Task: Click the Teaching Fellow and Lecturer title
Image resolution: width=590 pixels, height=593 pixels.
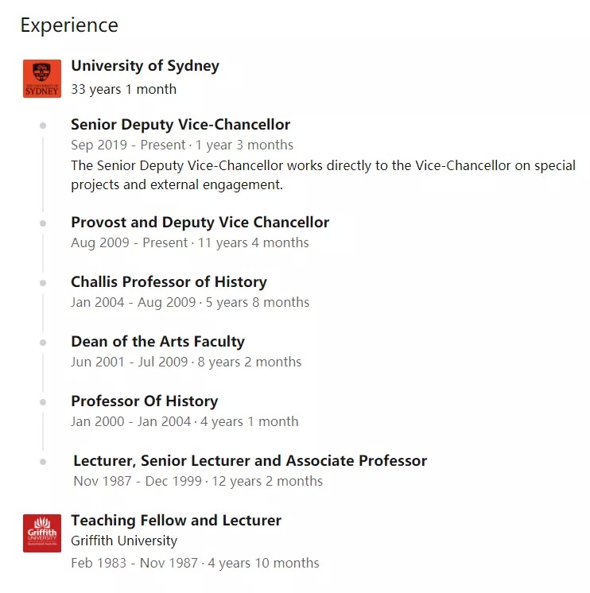Action: [177, 521]
